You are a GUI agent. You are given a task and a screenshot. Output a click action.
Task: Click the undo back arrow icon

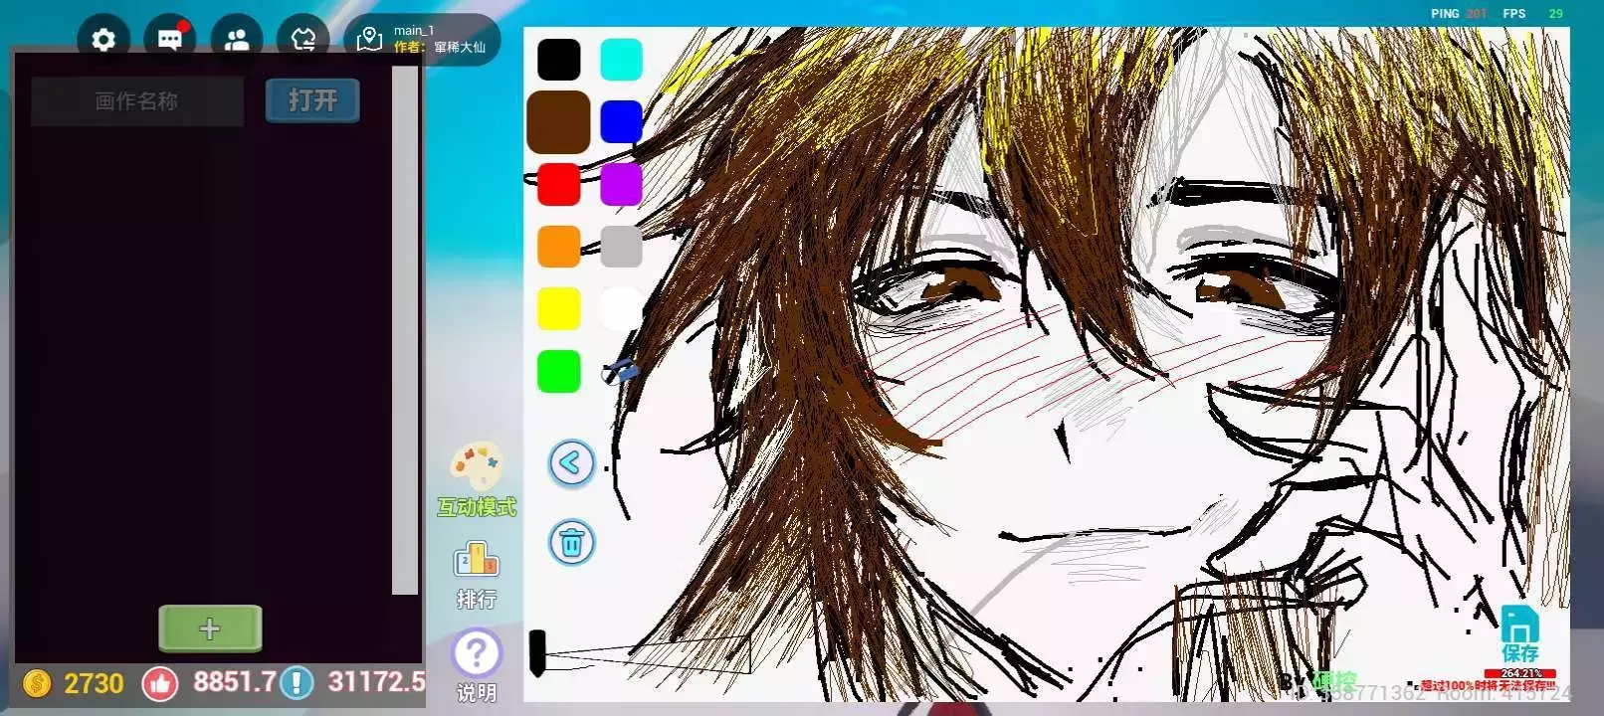(571, 462)
